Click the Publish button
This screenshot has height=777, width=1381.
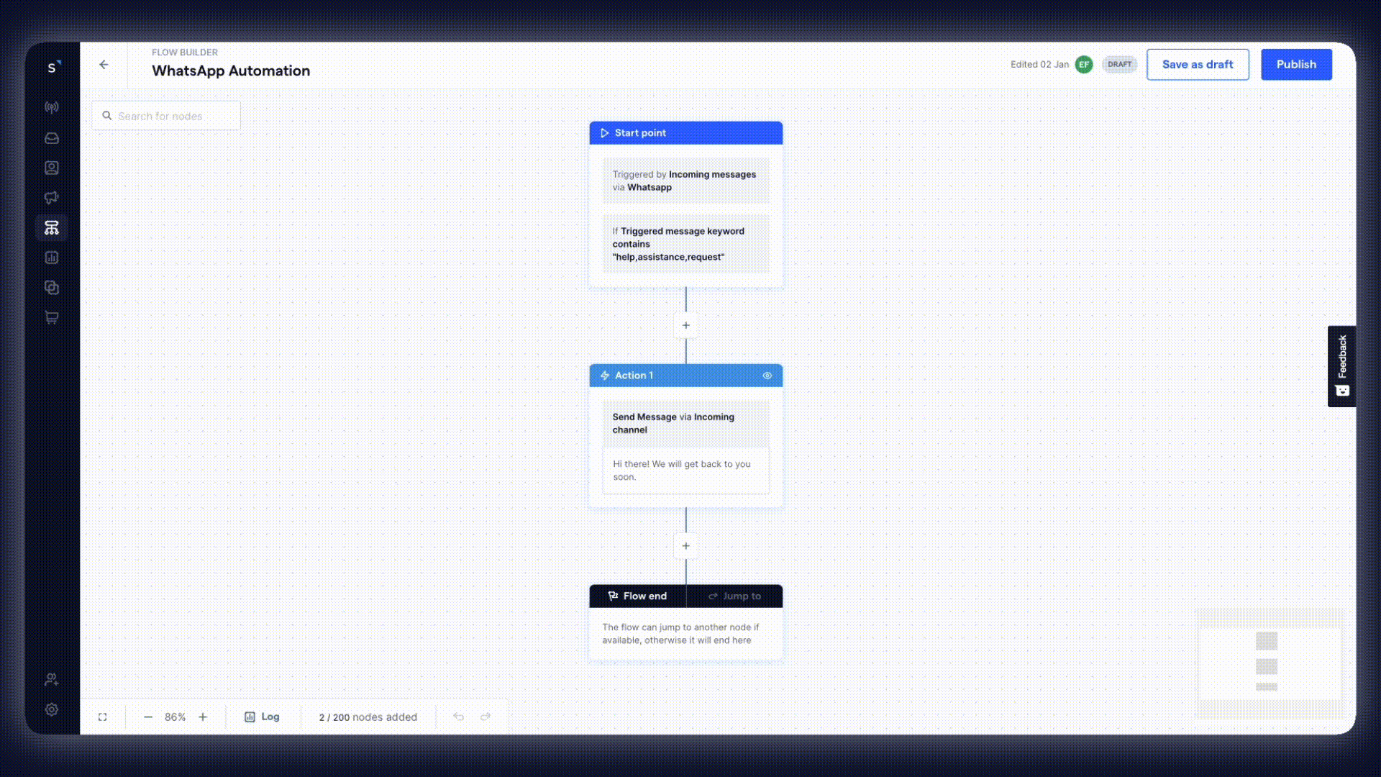pyautogui.click(x=1295, y=63)
